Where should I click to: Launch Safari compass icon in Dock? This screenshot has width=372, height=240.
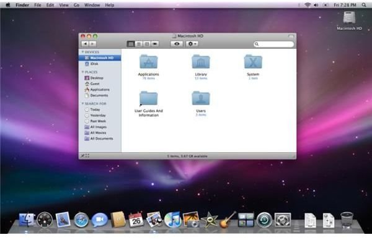click(x=81, y=220)
